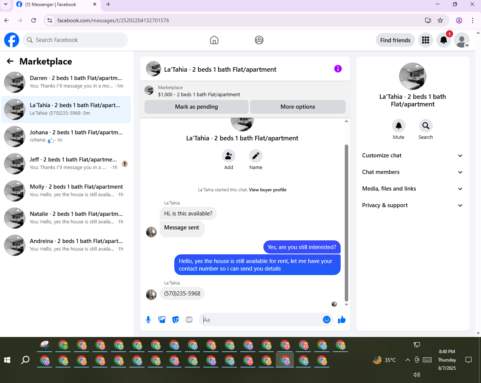Click the browser address bar URL
Screen dimensions: 481x383
click(113, 20)
